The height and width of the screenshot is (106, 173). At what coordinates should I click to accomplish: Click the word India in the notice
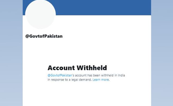click(121, 75)
